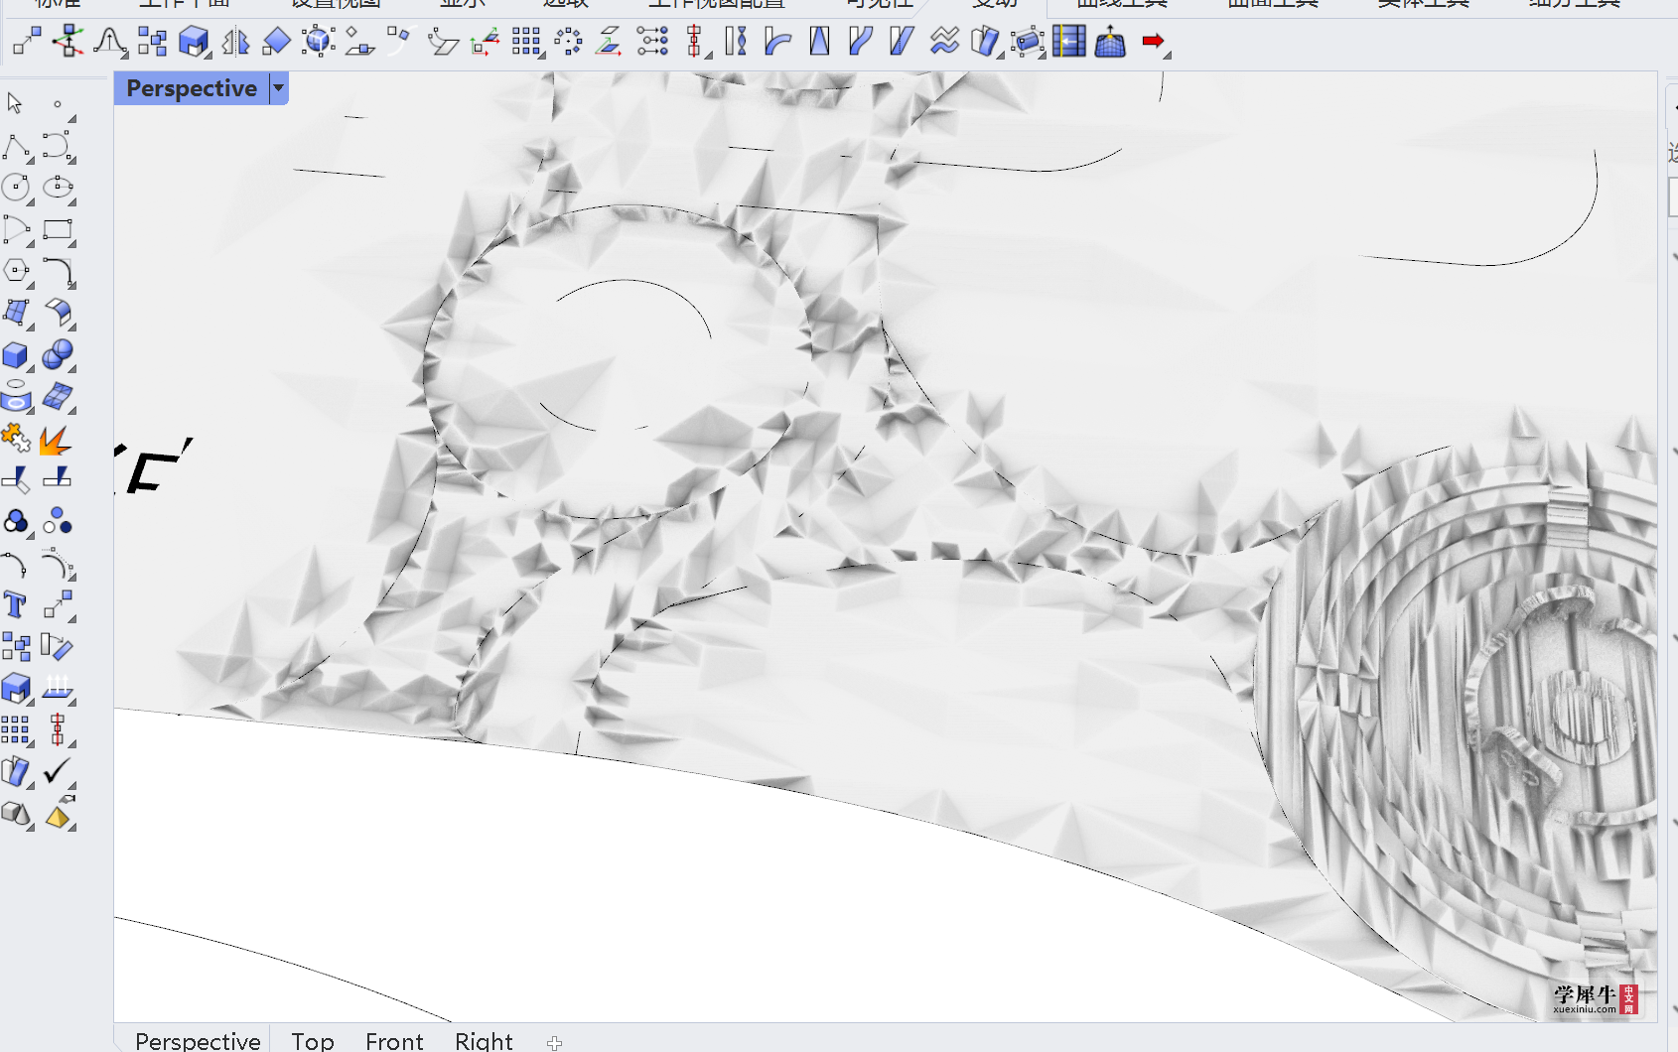1678x1052 pixels.
Task: Select the Shear tool
Action: 902,42
